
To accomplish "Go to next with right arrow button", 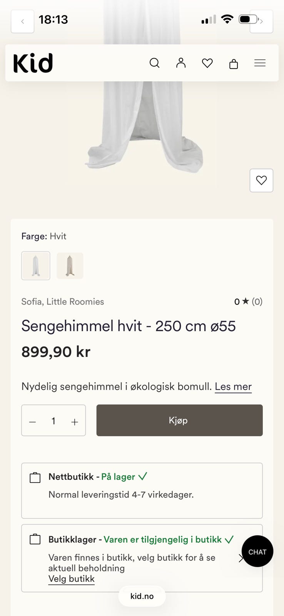I will pos(261,21).
